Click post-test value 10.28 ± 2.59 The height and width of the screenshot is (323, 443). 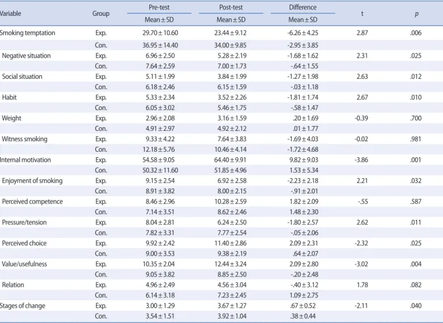click(231, 202)
